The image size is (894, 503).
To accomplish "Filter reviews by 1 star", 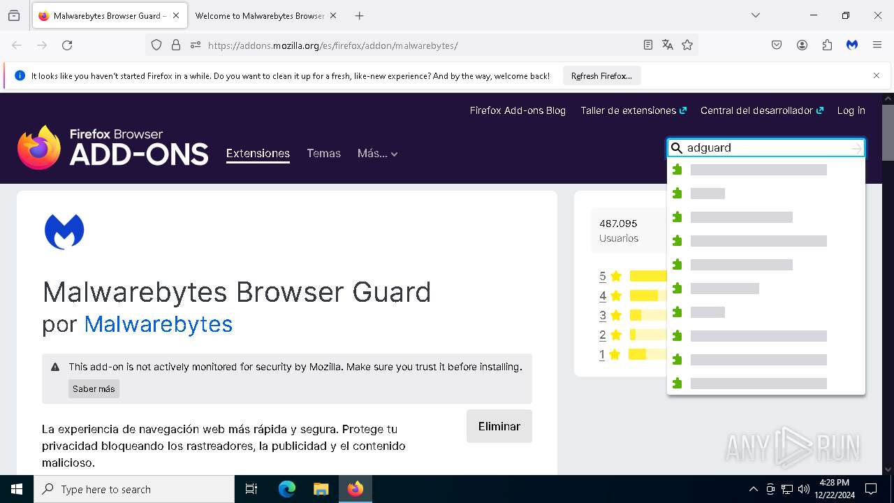I will coord(602,354).
